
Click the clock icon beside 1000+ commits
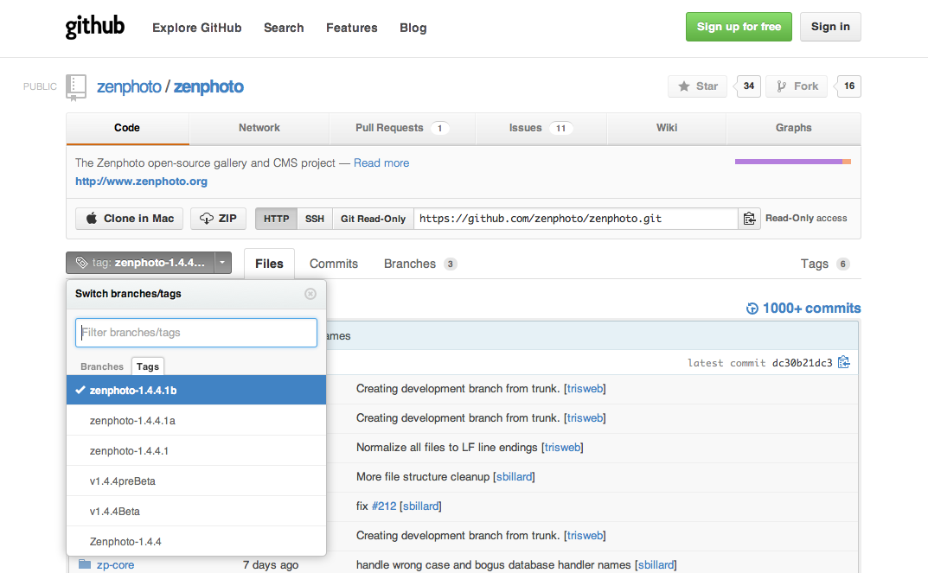(752, 309)
